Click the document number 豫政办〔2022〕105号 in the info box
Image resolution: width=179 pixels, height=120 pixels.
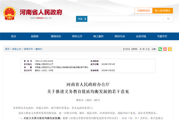coord(44,70)
